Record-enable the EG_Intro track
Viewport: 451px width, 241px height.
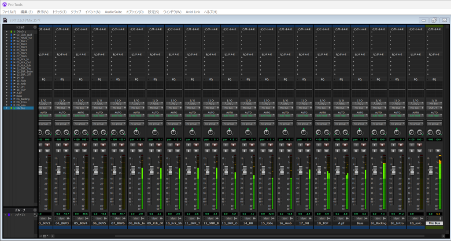click(400, 144)
